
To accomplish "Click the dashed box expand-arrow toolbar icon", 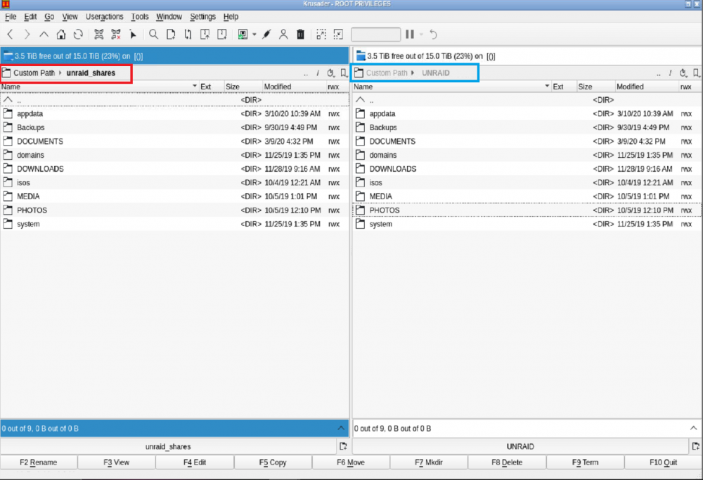I will pos(321,34).
